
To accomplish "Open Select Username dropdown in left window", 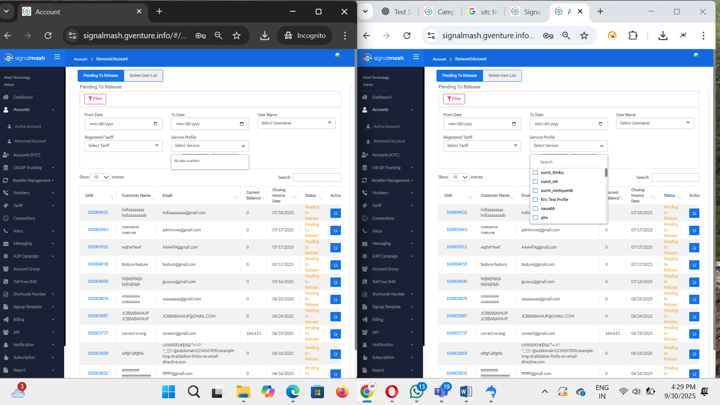I will coord(296,123).
